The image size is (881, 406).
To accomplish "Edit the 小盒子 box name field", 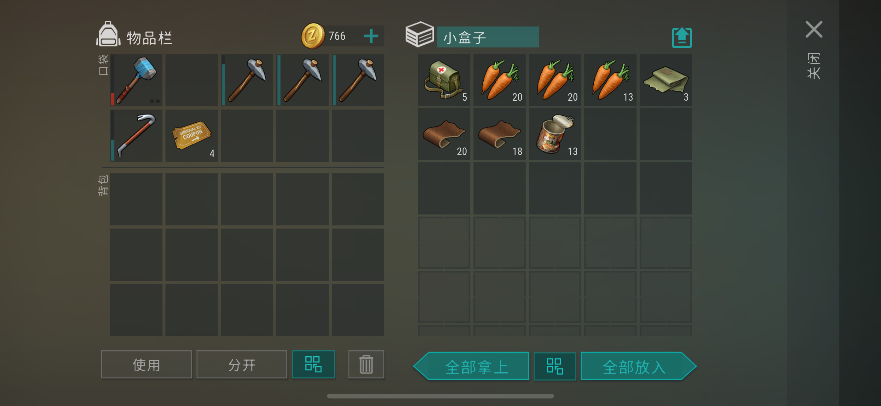I will point(488,37).
